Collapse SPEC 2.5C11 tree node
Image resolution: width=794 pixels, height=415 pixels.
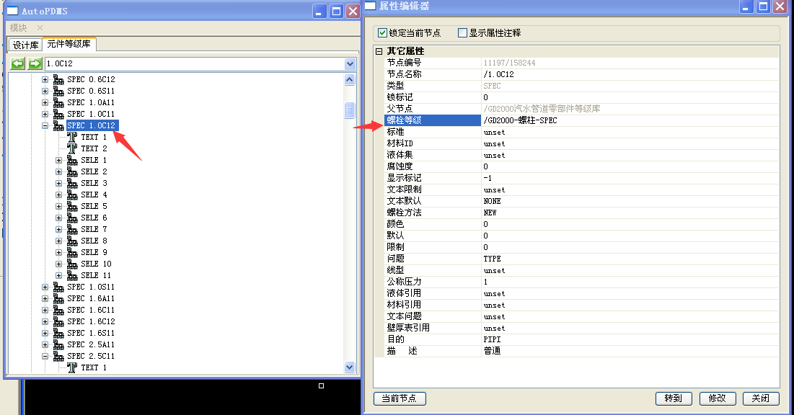pyautogui.click(x=45, y=357)
